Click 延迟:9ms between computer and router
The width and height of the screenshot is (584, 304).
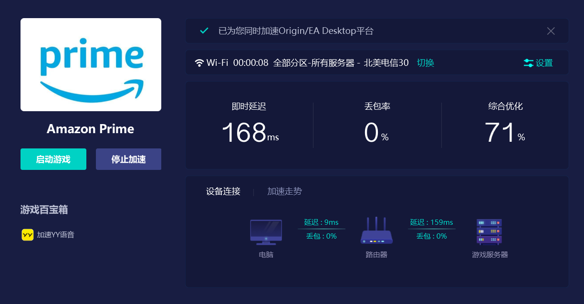pyautogui.click(x=322, y=222)
